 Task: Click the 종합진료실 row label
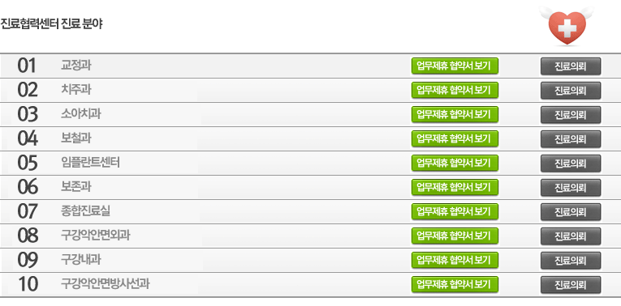coord(85,210)
